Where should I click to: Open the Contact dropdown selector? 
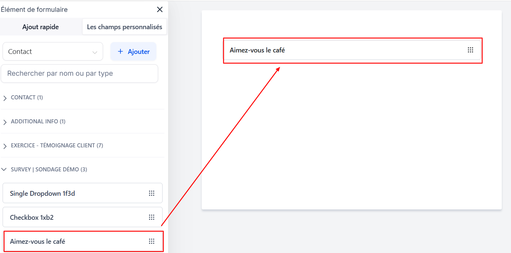[x=53, y=52]
